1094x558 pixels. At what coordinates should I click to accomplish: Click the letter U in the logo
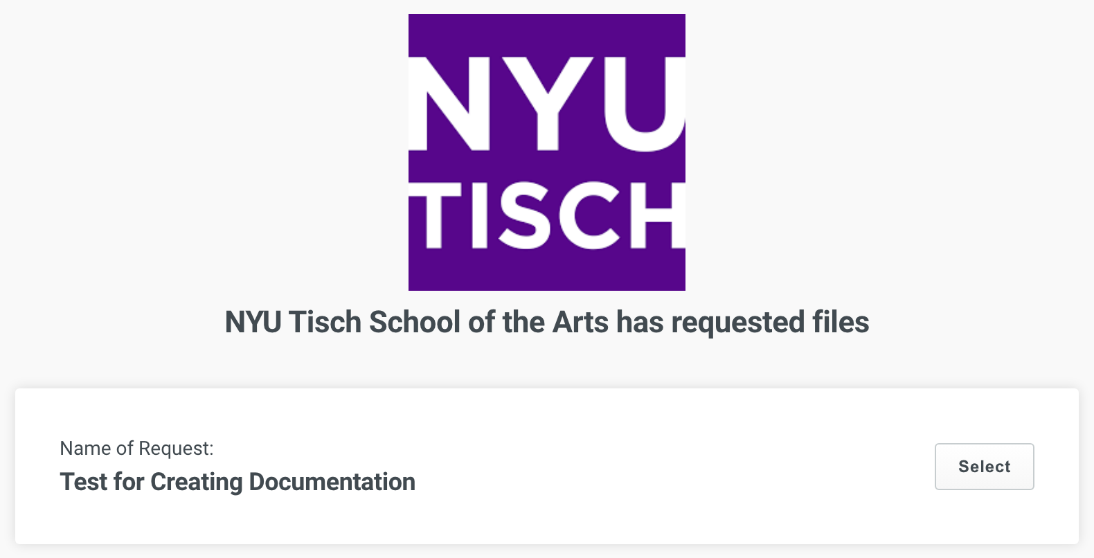coord(640,104)
